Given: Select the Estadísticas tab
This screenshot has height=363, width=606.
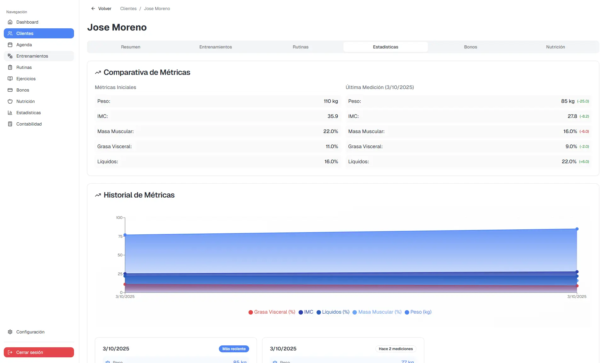Looking at the screenshot, I should pos(386,47).
